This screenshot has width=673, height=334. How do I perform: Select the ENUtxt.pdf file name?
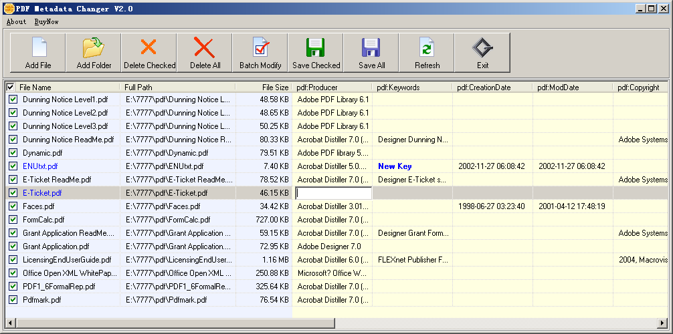[40, 166]
